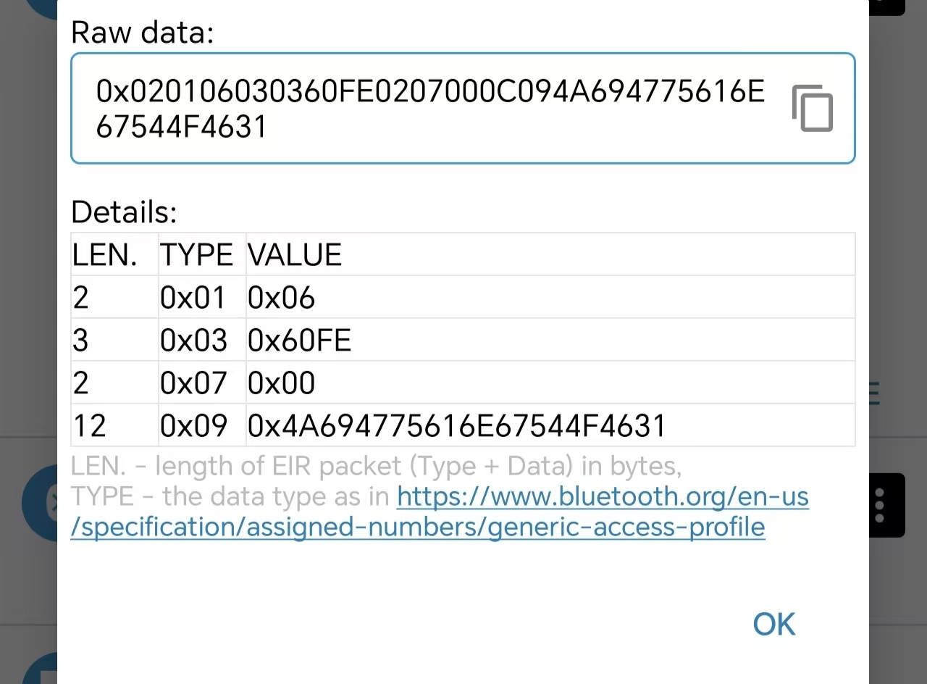Viewport: 927px width, 684px height.
Task: Tap the type 0x07 cell
Action: coord(193,383)
